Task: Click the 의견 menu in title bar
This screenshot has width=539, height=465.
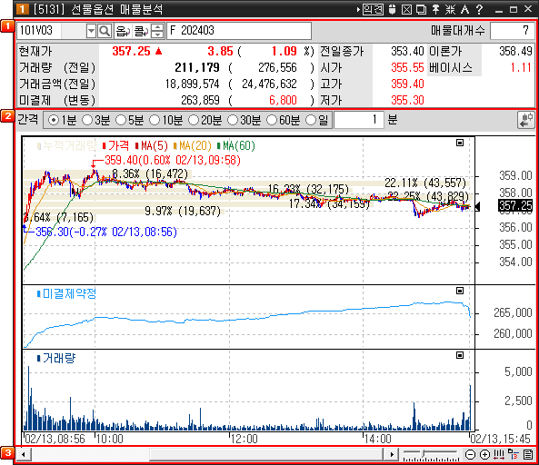Action: 373,9
